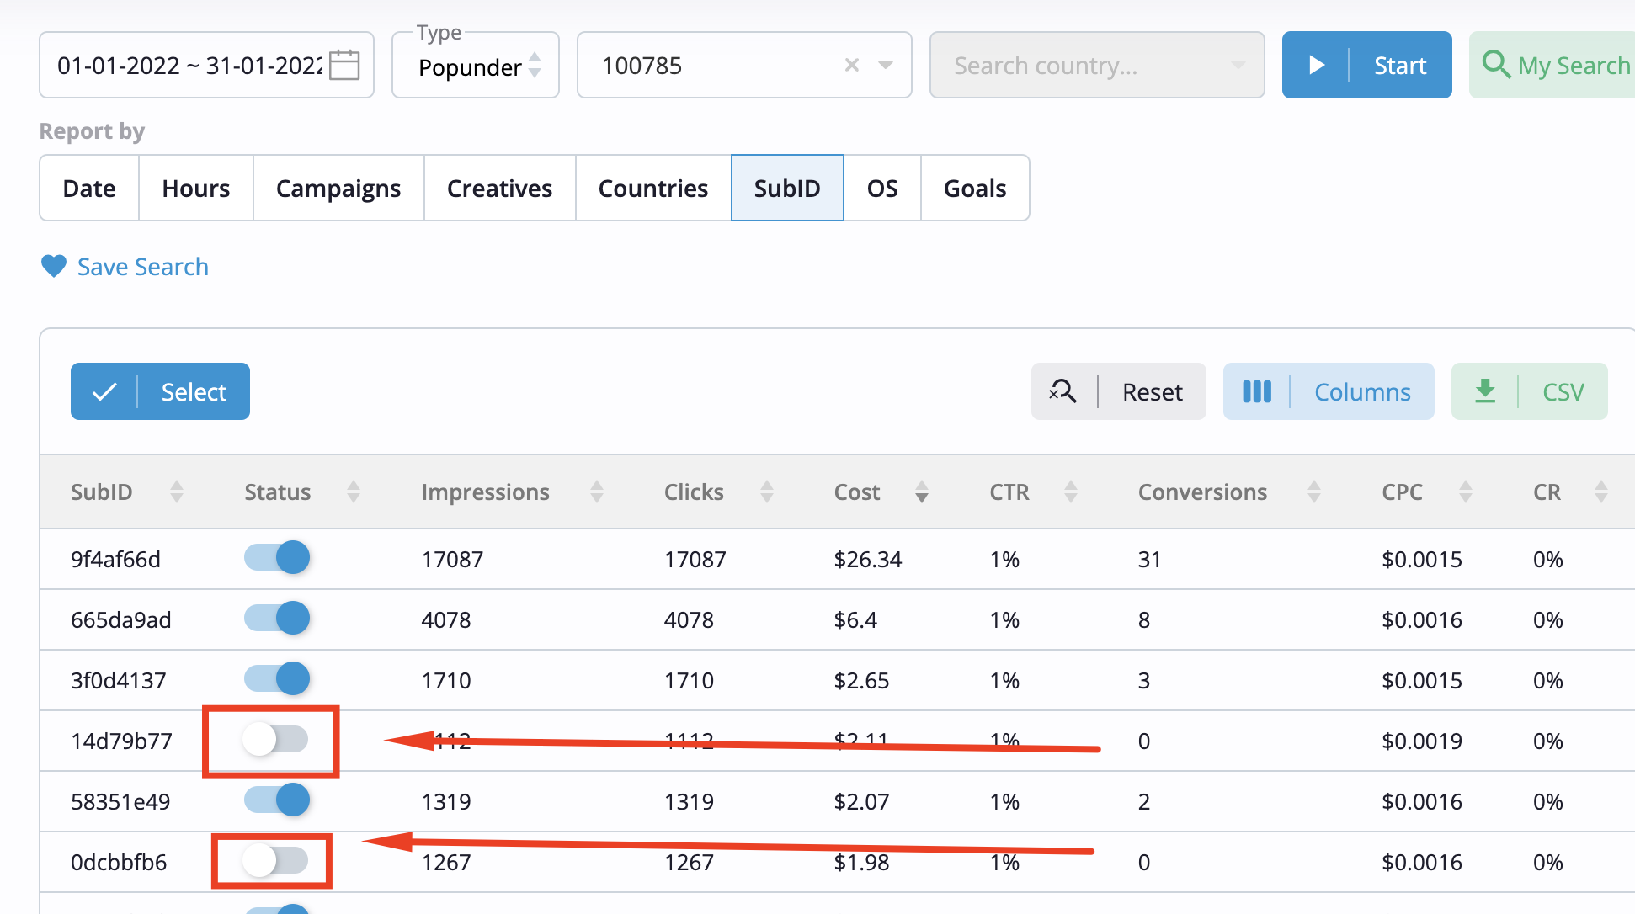Click the 1710 clicks value

click(x=689, y=680)
